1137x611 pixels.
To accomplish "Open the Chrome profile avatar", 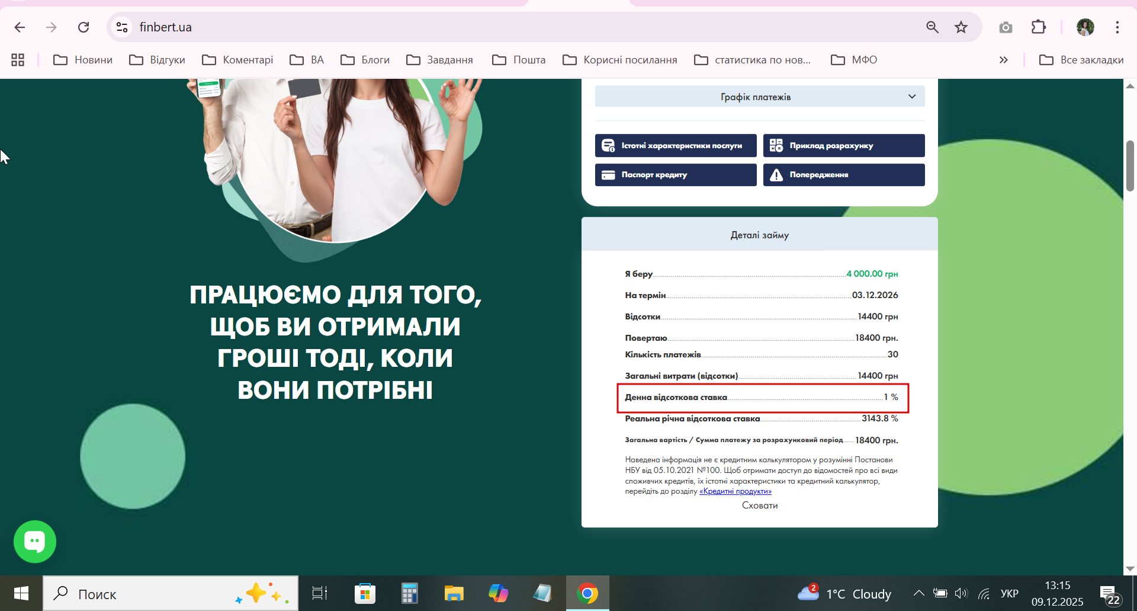I will click(1085, 27).
